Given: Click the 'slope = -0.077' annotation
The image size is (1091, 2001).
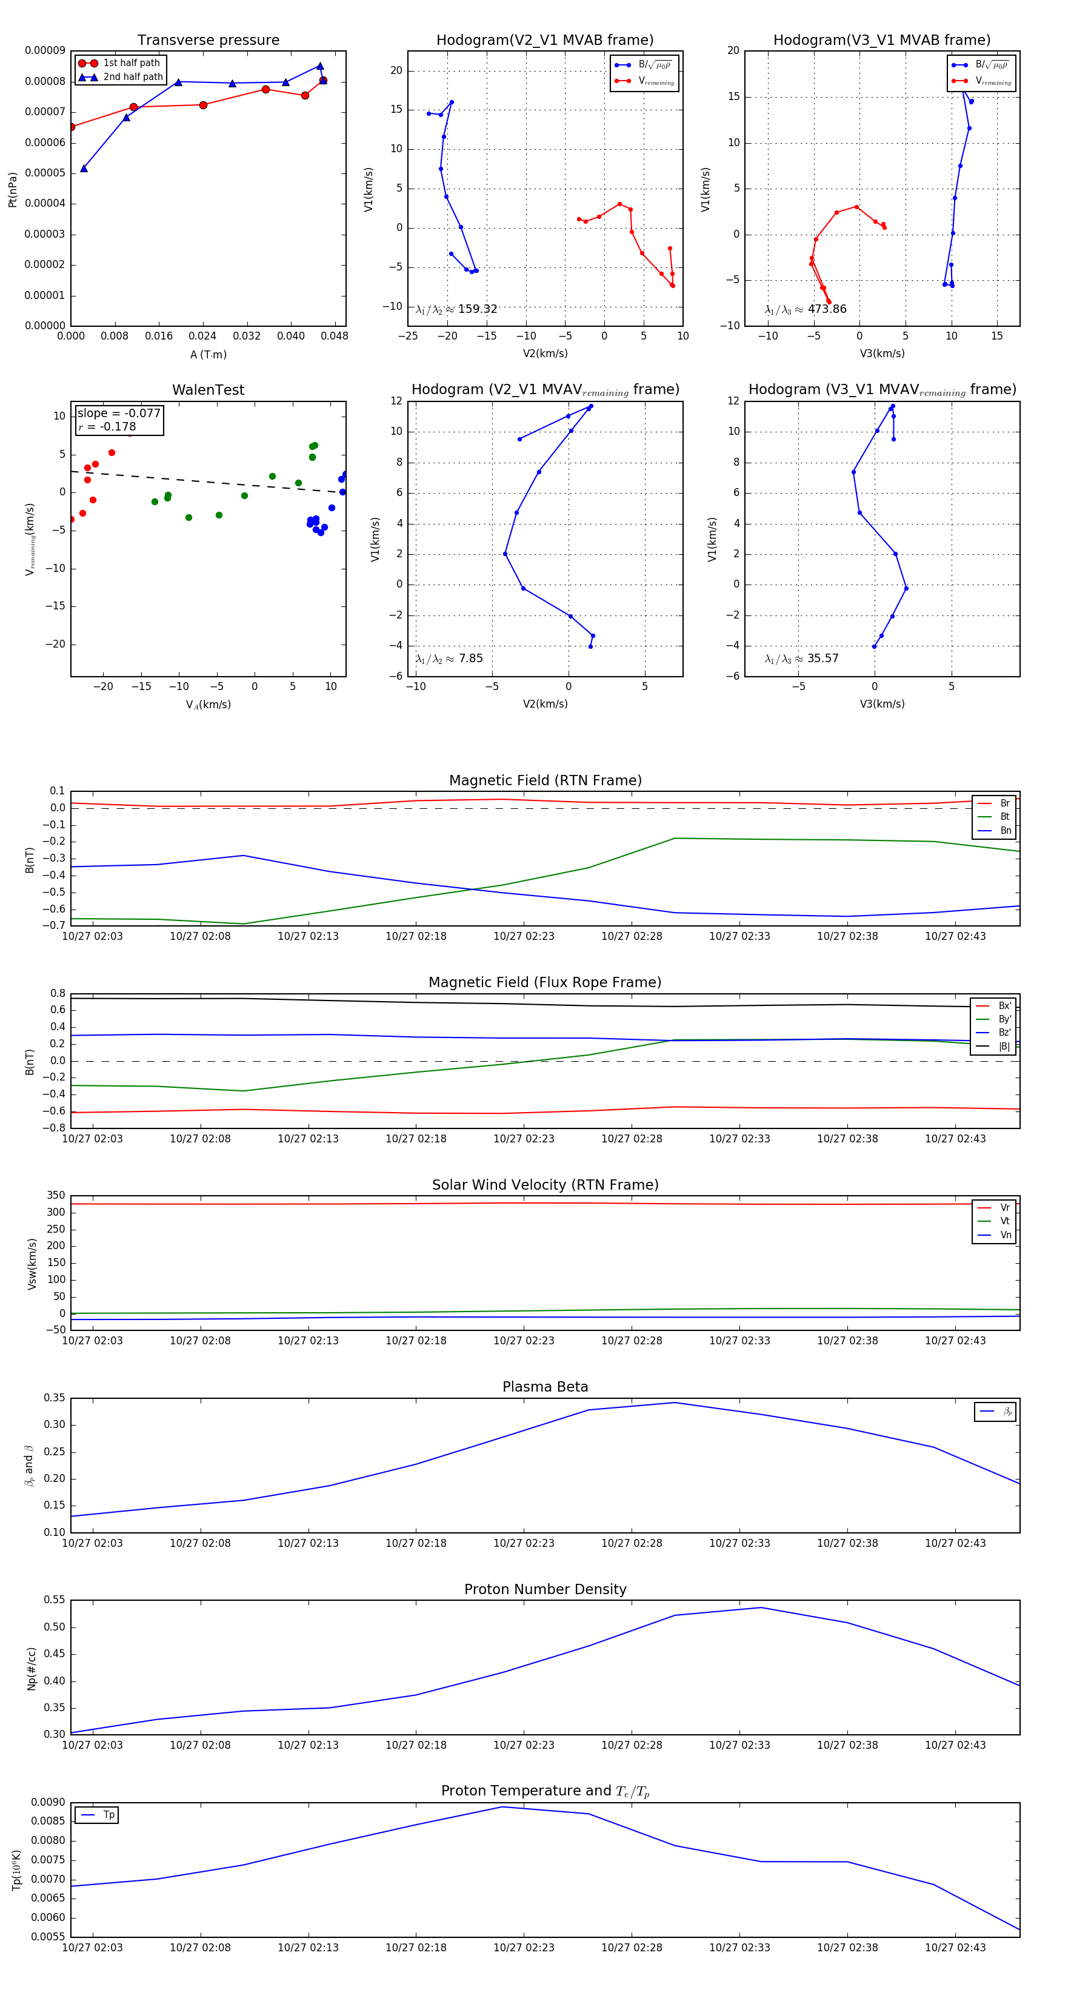Looking at the screenshot, I should click(x=119, y=414).
